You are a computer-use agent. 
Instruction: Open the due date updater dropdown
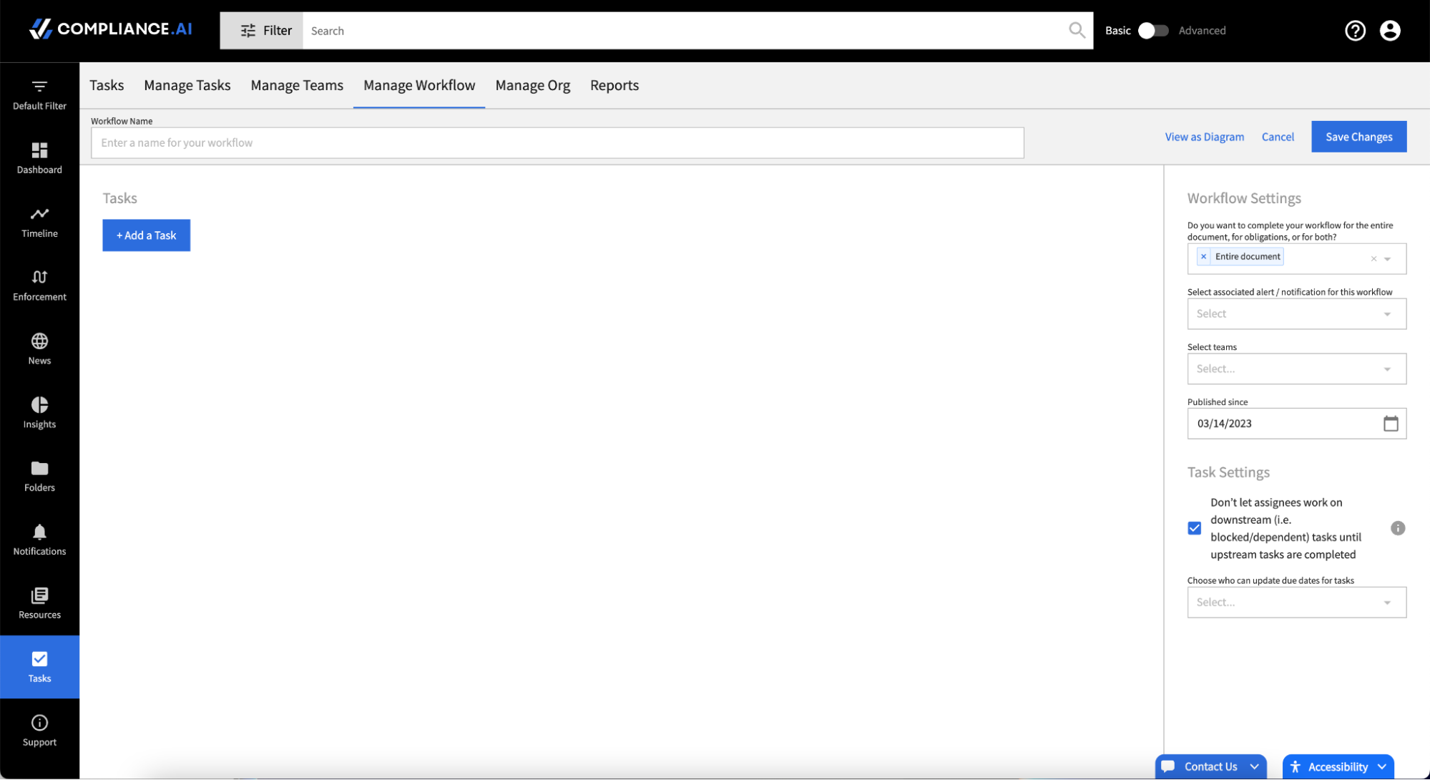(1296, 603)
